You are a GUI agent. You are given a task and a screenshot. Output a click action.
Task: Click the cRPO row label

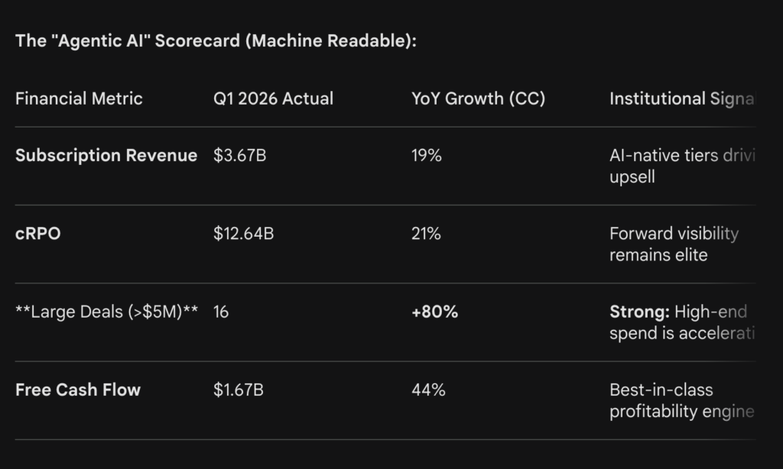pyautogui.click(x=38, y=234)
